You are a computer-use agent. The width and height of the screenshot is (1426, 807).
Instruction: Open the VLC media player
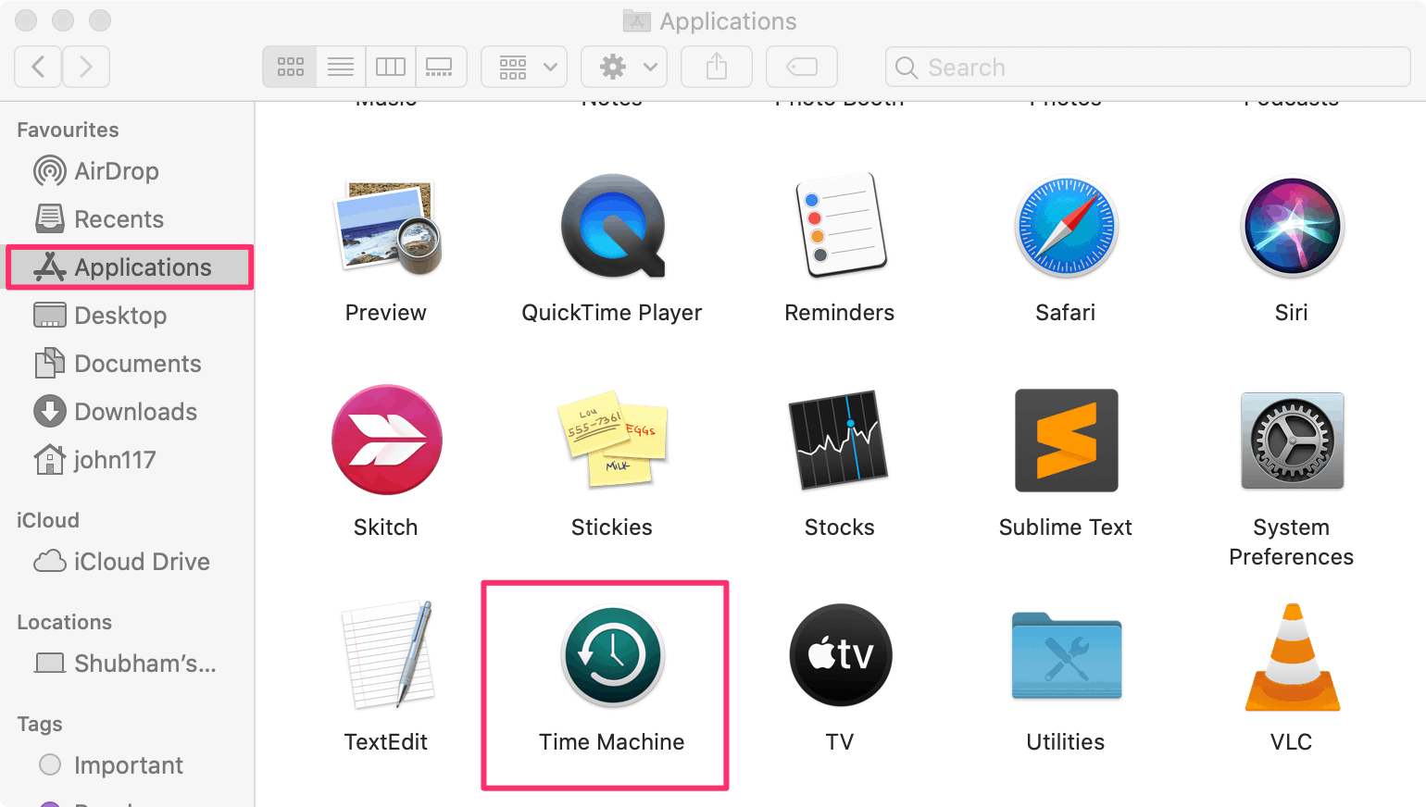pyautogui.click(x=1291, y=655)
